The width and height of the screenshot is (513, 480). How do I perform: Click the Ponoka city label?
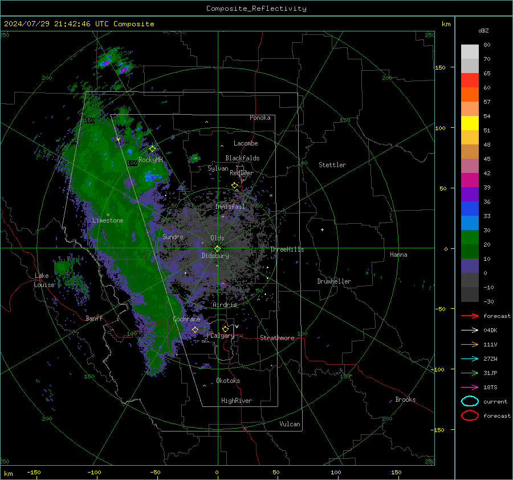pyautogui.click(x=260, y=118)
